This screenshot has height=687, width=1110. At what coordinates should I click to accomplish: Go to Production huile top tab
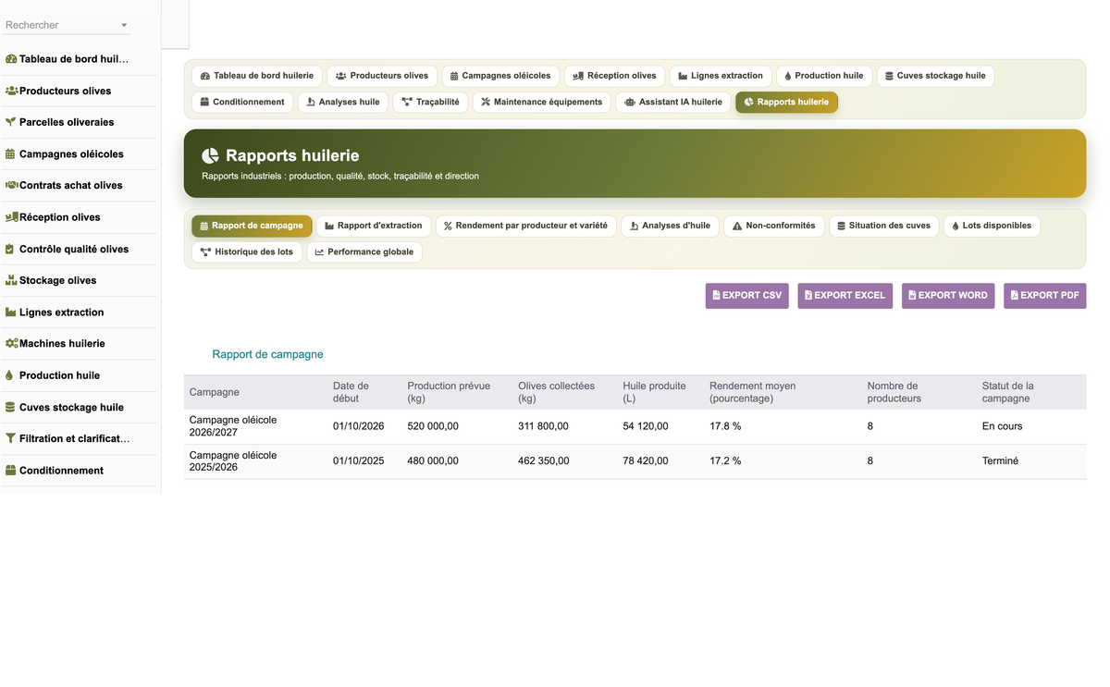(x=823, y=76)
